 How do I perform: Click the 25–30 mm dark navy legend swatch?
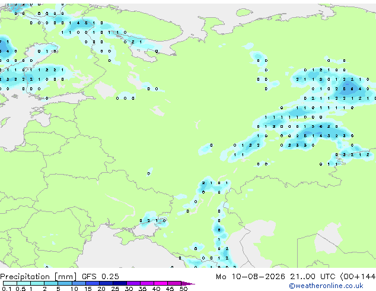click(120, 283)
